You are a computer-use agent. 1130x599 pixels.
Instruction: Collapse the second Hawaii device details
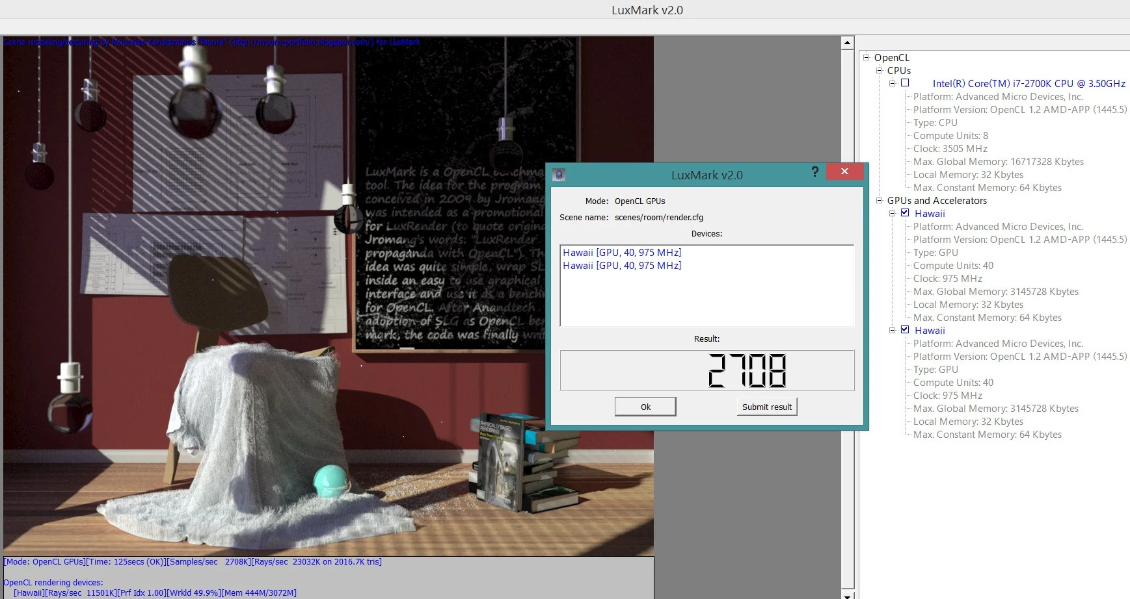click(893, 330)
